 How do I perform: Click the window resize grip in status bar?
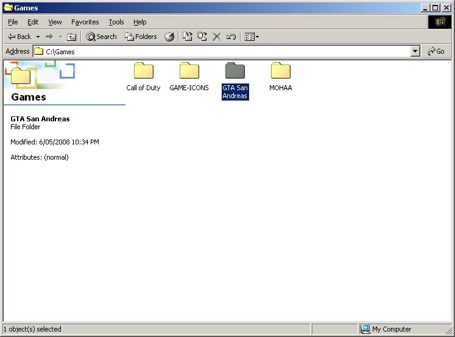coord(448,330)
